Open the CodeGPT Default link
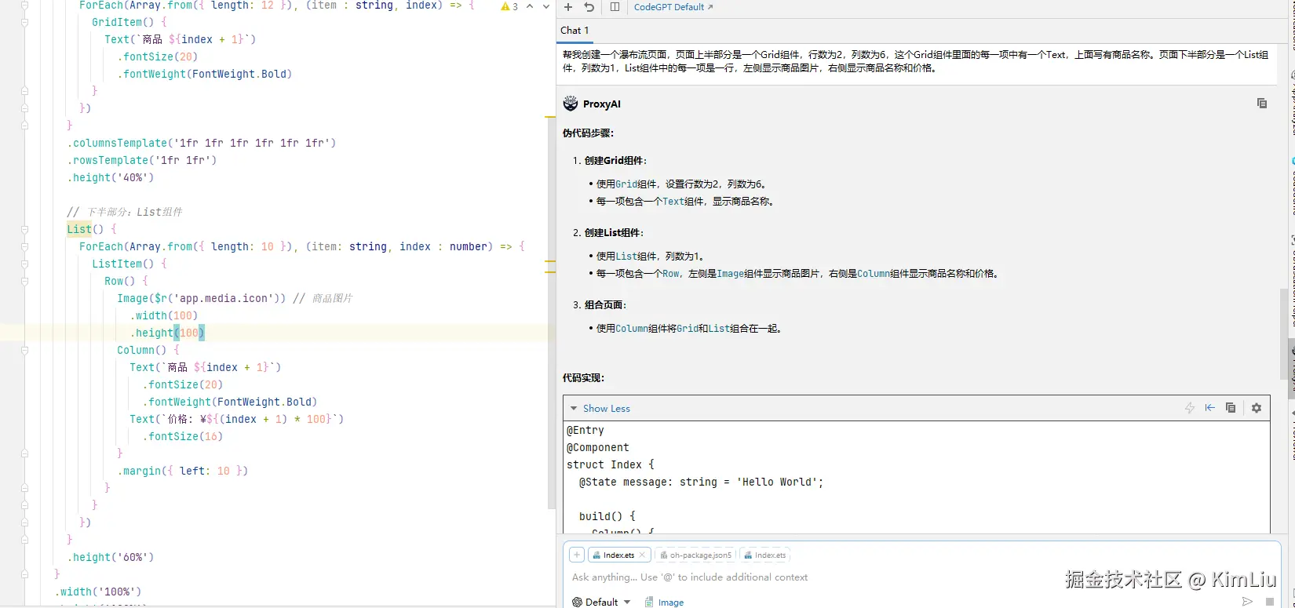This screenshot has height=608, width=1295. (673, 7)
